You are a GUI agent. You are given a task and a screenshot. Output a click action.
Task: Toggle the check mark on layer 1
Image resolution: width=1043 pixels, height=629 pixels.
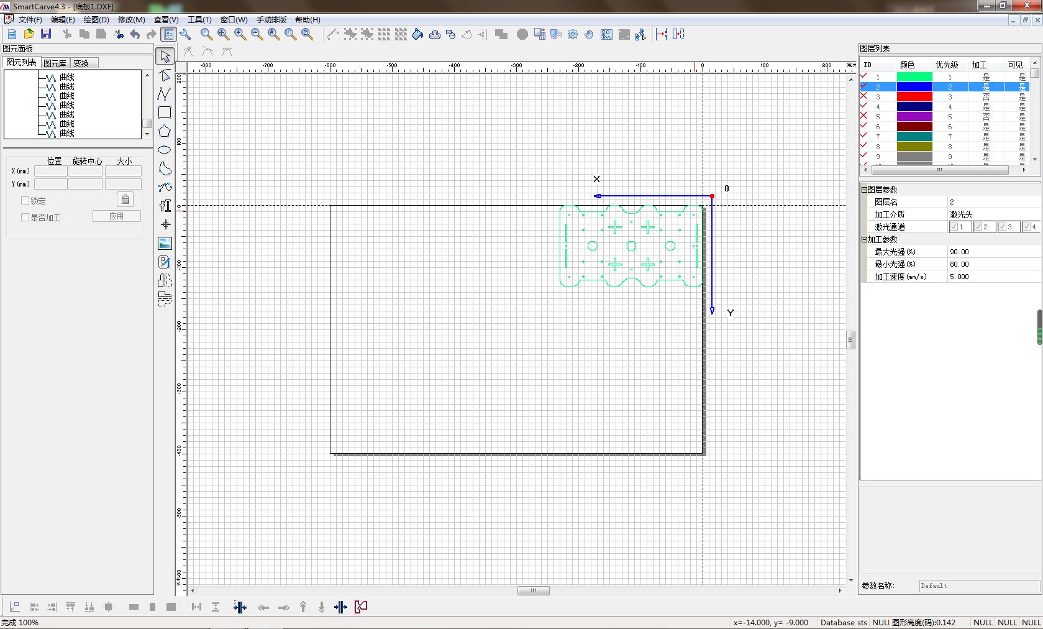click(863, 76)
